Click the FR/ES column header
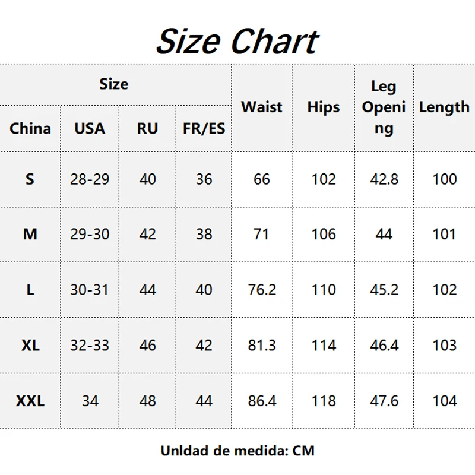The height and width of the screenshot is (475, 475). (204, 128)
